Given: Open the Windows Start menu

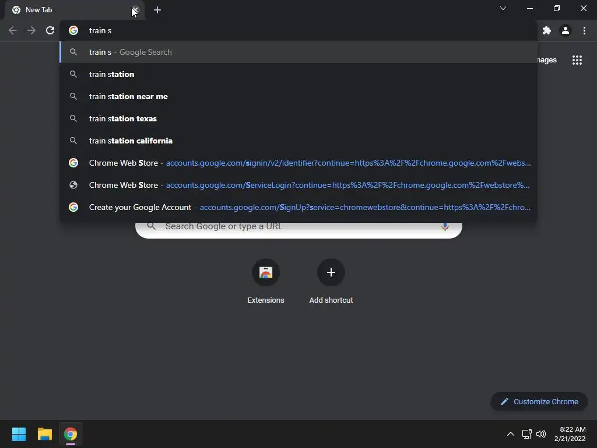Looking at the screenshot, I should point(19,434).
